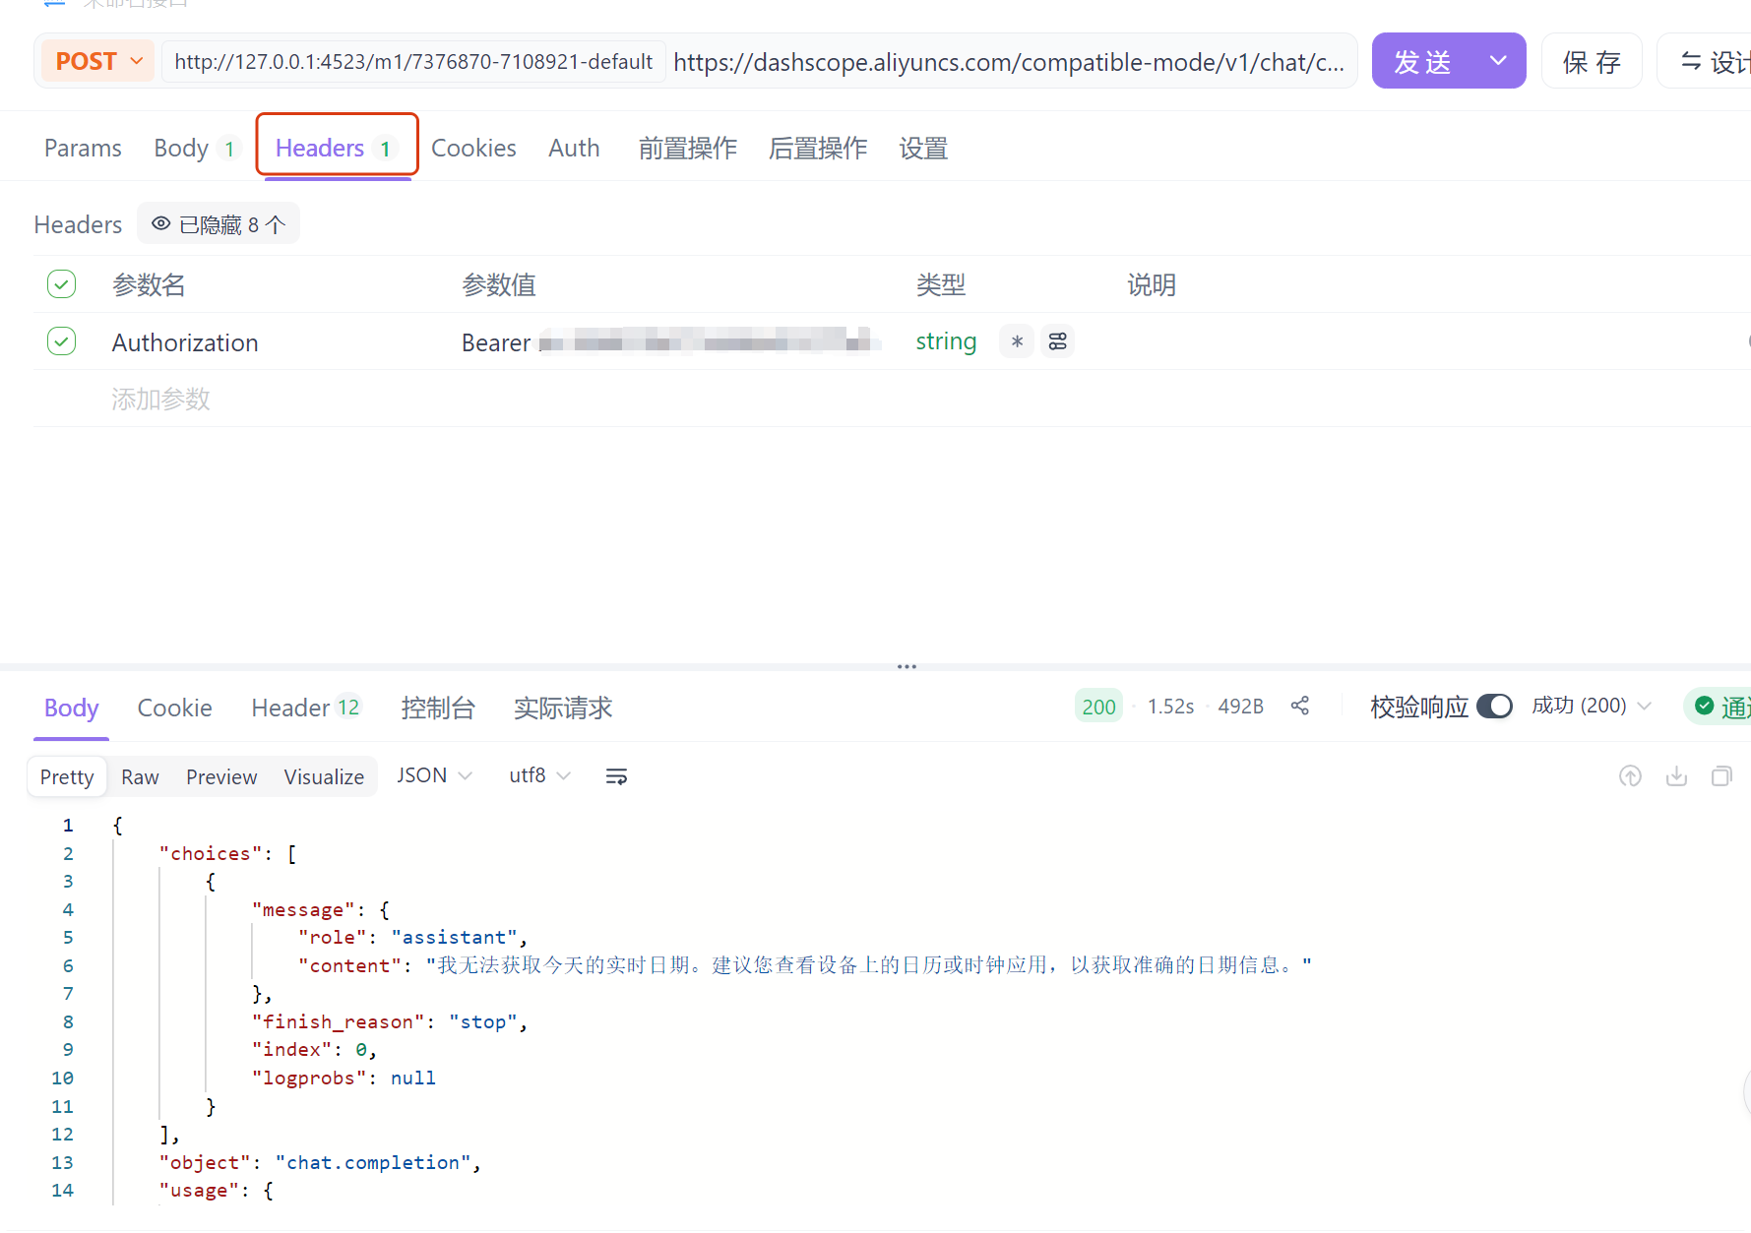Image resolution: width=1751 pixels, height=1233 pixels.
Task: Open the 实际请求 response tab
Action: tap(563, 708)
